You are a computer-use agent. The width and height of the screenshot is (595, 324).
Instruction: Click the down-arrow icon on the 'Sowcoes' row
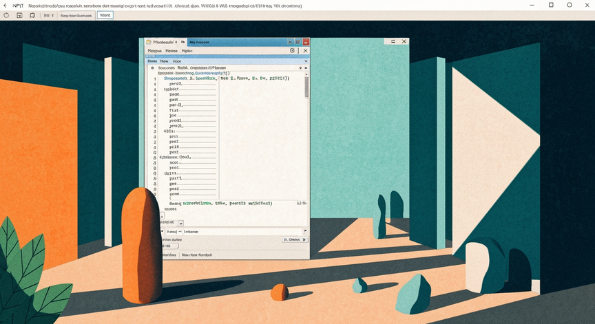300,68
